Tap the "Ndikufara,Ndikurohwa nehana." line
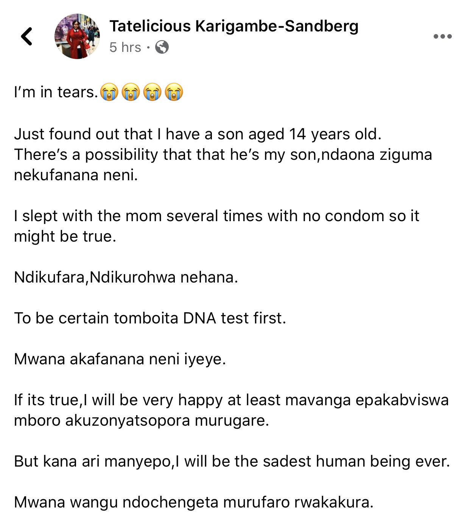The width and height of the screenshot is (470, 520). point(126,277)
